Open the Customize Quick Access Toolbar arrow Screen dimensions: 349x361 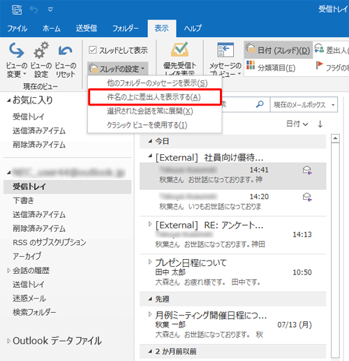50,10
